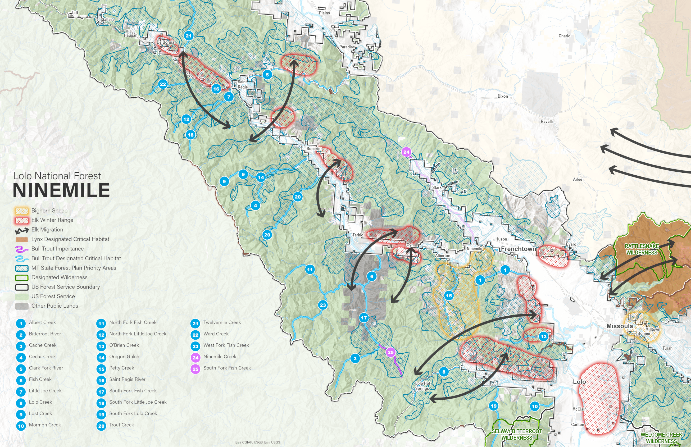This screenshot has width=691, height=447.
Task: Click the Lynx Designated Critical Habitat swatch
Action: pos(22,239)
